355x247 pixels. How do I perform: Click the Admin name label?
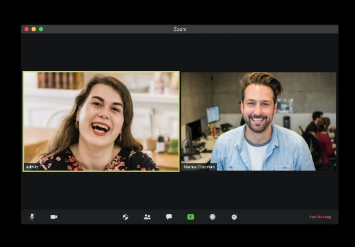[x=31, y=167]
